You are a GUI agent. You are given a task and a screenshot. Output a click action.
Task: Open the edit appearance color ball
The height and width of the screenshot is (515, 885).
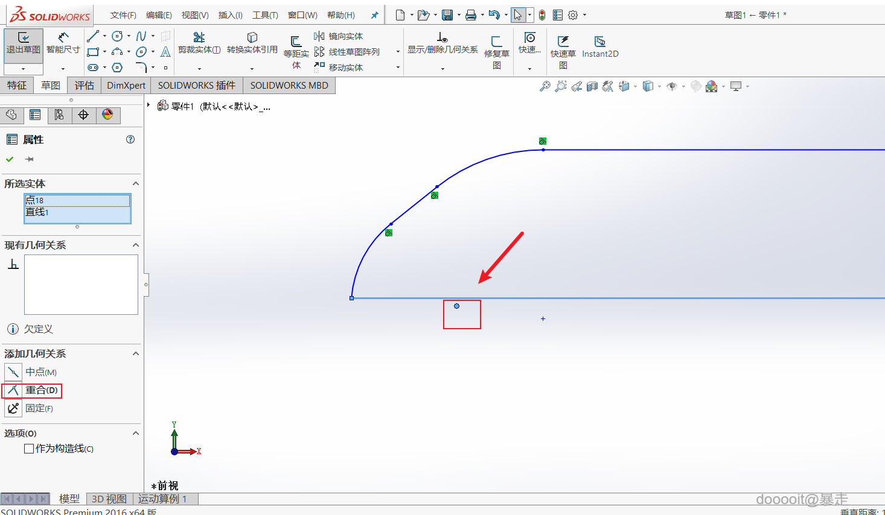coord(712,86)
